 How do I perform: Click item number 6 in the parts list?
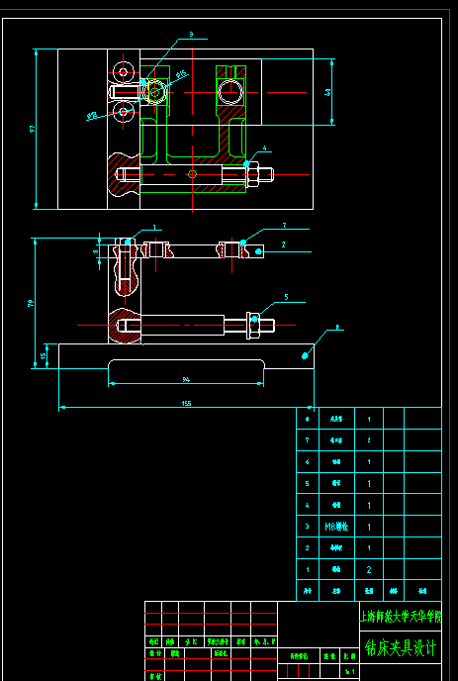coord(307,462)
